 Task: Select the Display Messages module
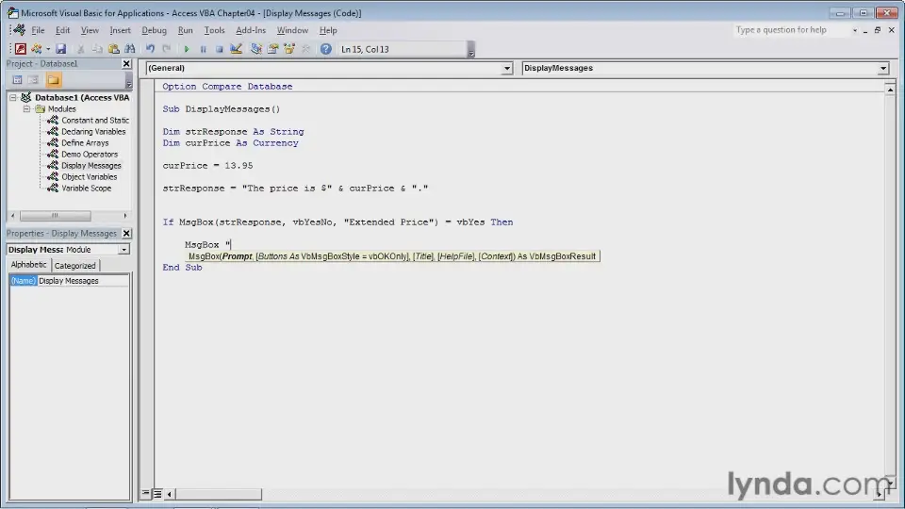coord(91,166)
